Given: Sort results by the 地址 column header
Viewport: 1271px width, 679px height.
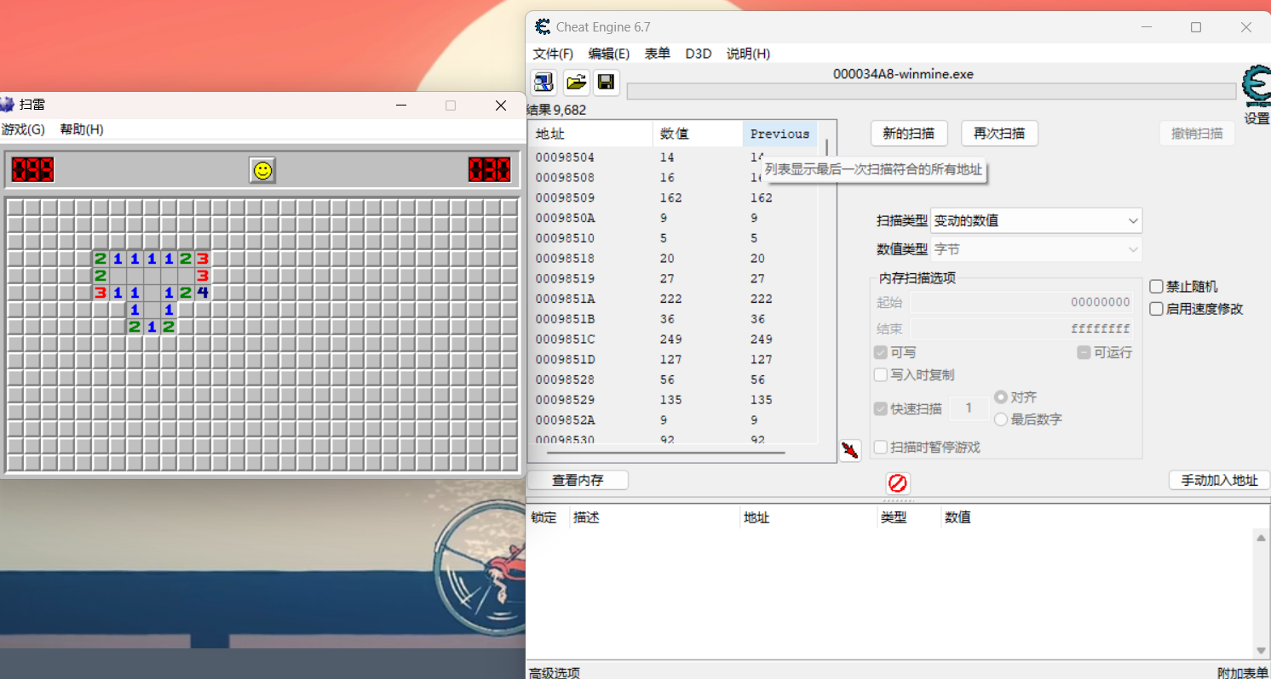Looking at the screenshot, I should (591, 134).
